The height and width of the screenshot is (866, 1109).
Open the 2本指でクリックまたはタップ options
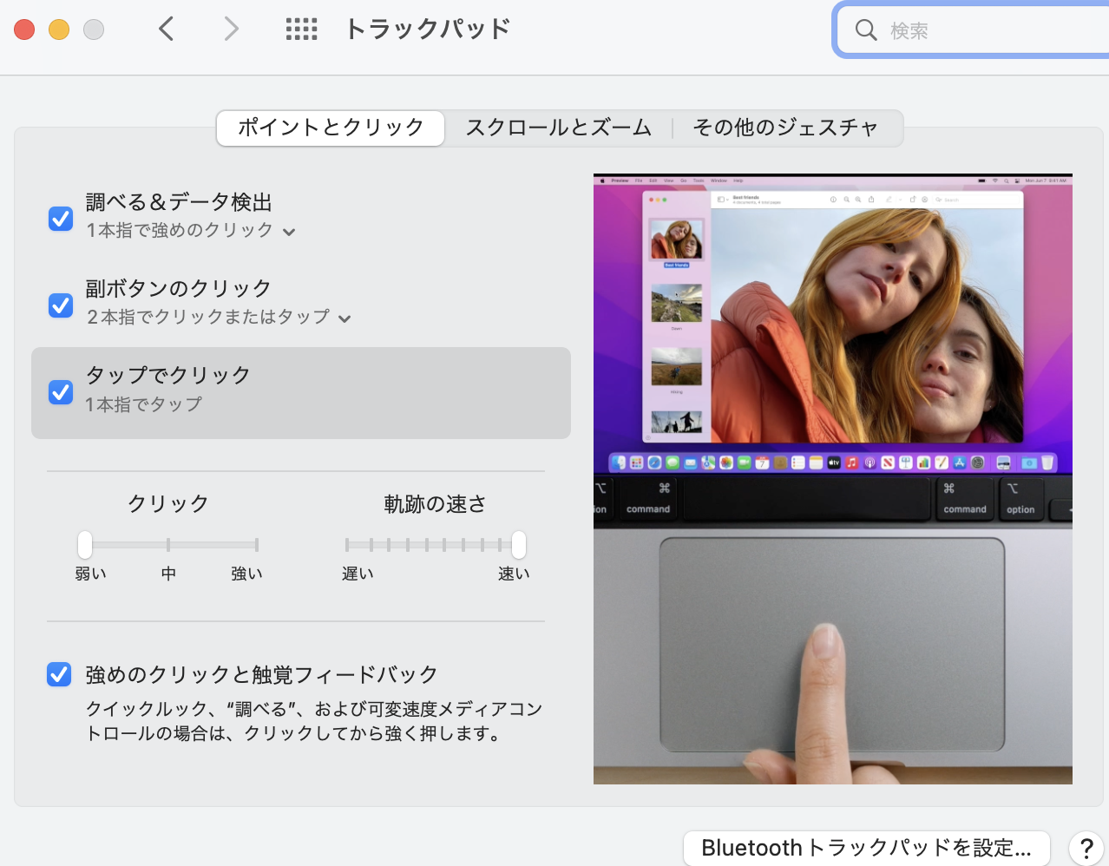pos(346,318)
